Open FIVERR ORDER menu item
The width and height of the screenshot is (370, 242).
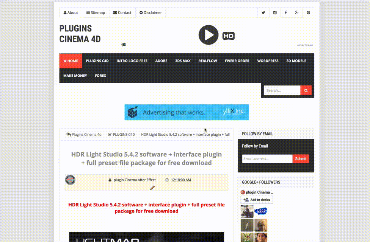(x=237, y=61)
